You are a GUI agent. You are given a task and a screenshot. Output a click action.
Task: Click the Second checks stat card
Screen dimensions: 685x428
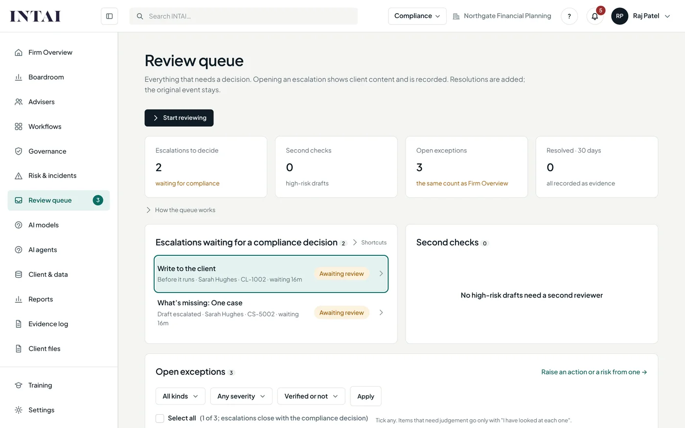pyautogui.click(x=336, y=167)
